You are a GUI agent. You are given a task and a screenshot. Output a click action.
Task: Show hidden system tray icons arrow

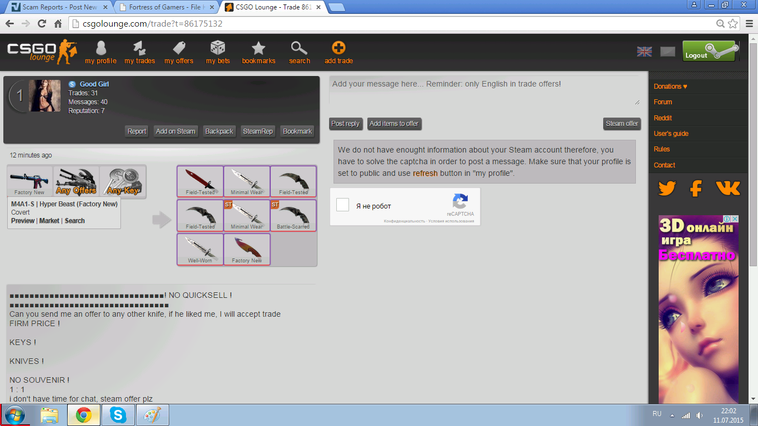tap(673, 415)
